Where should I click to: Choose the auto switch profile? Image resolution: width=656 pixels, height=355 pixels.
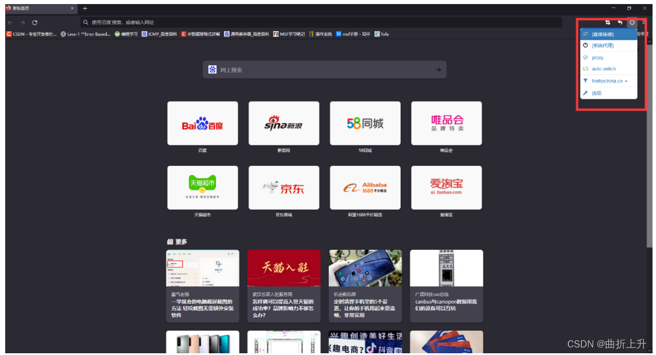[609, 69]
